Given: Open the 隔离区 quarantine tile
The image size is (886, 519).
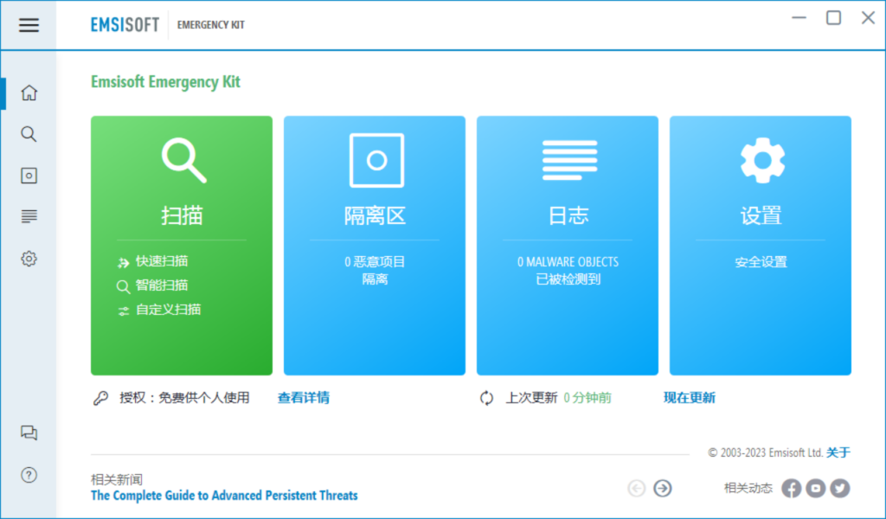Looking at the screenshot, I should pyautogui.click(x=375, y=246).
